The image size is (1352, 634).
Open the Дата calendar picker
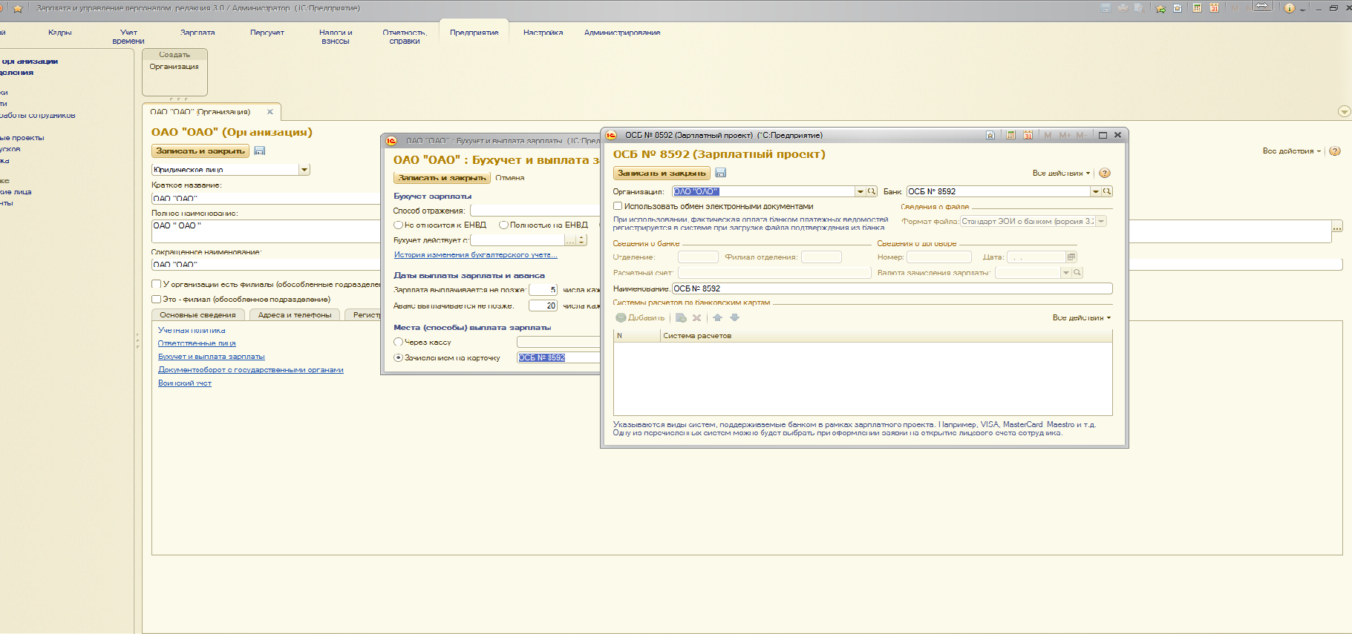[x=1071, y=257]
